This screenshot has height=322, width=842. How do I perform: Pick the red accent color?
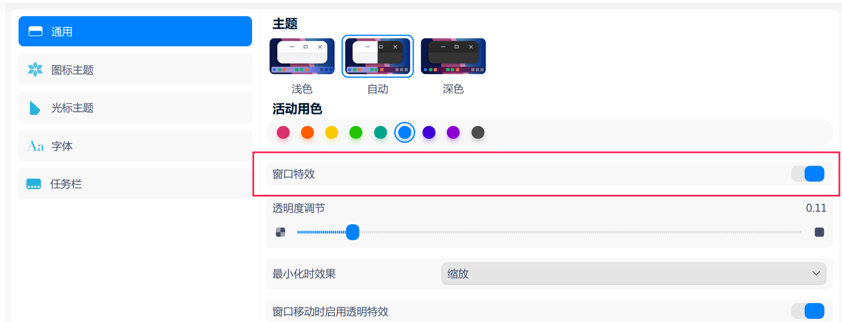(283, 132)
